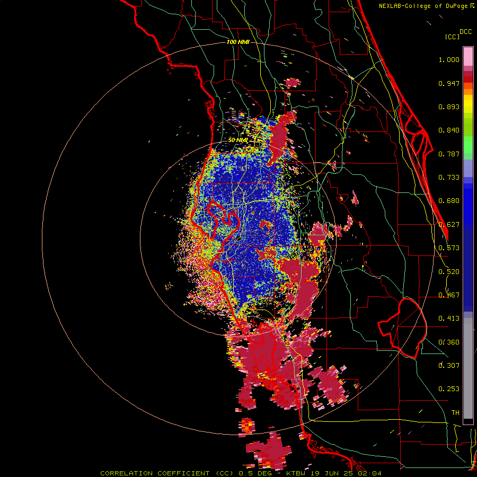The width and height of the screenshot is (477, 477).
Task: Click the 0.680 scale value
Action: coord(449,201)
